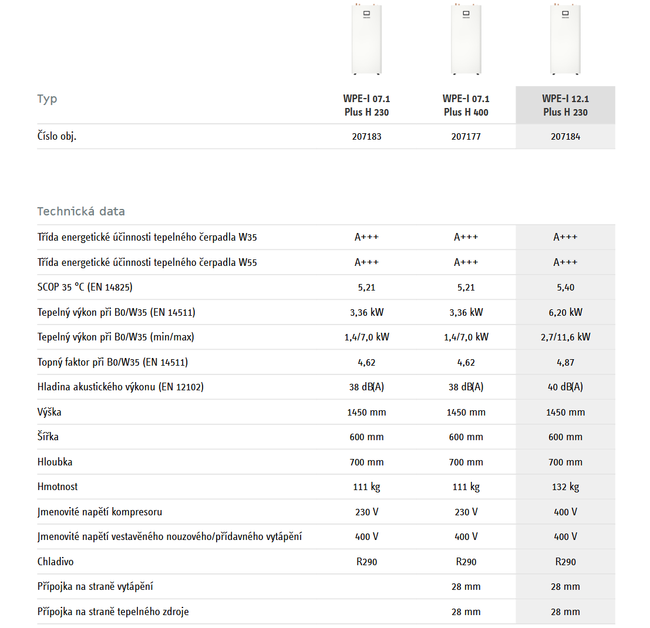Click the Typ row label
The height and width of the screenshot is (628, 650).
[47, 99]
